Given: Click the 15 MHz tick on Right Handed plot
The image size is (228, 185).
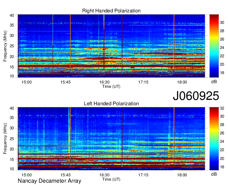Looking at the screenshot, I should [12, 67].
